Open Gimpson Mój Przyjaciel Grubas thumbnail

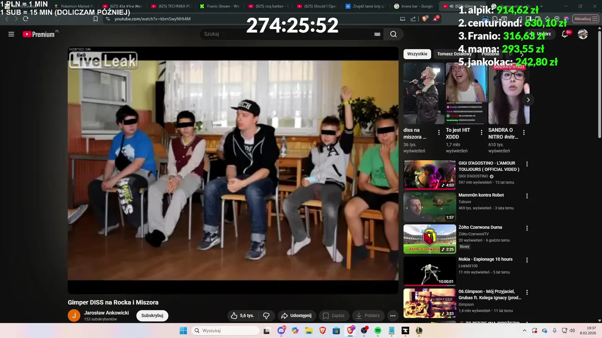pyautogui.click(x=429, y=303)
